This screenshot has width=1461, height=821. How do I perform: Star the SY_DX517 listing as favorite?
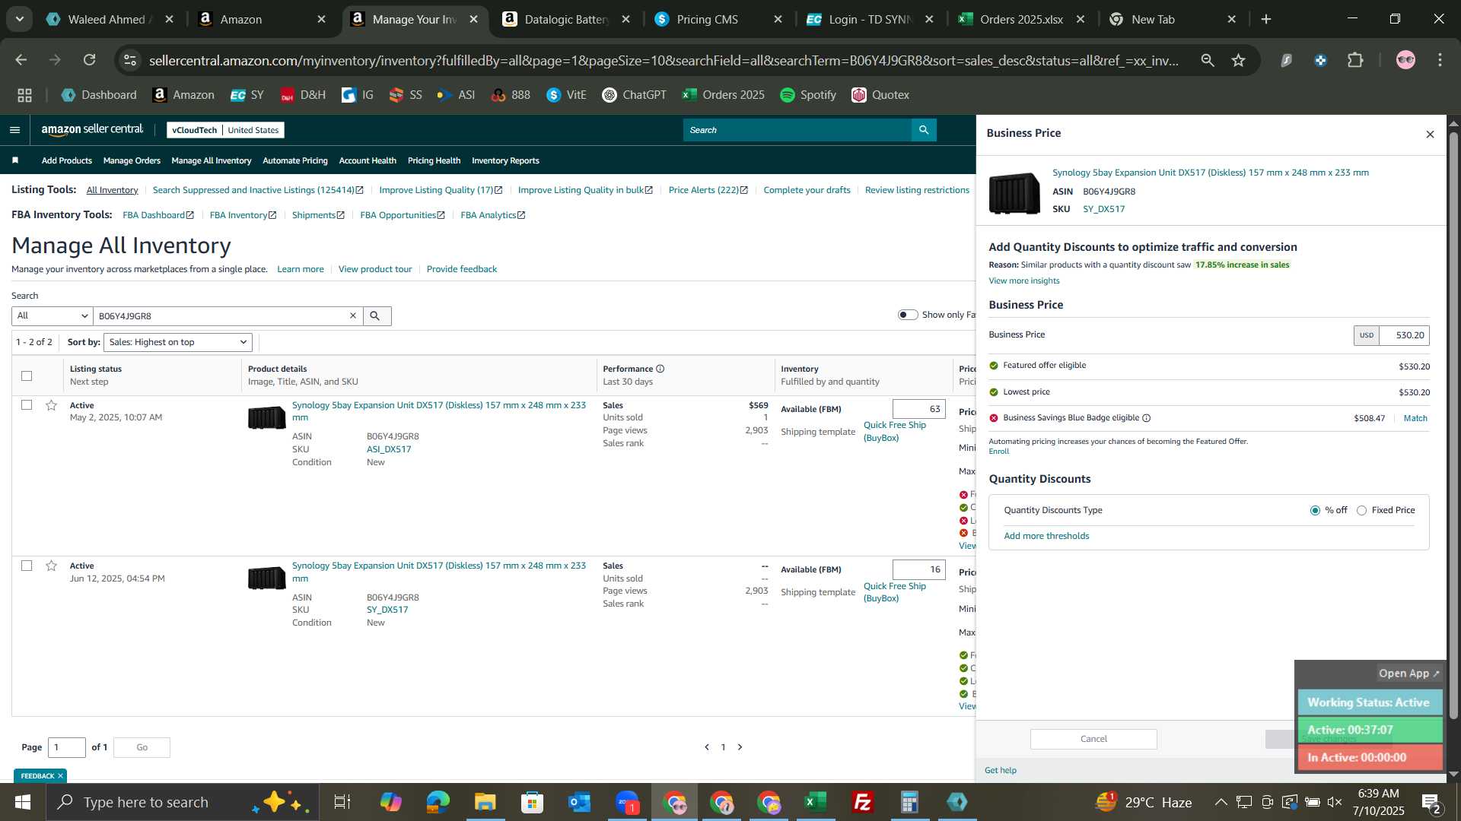pos(51,566)
